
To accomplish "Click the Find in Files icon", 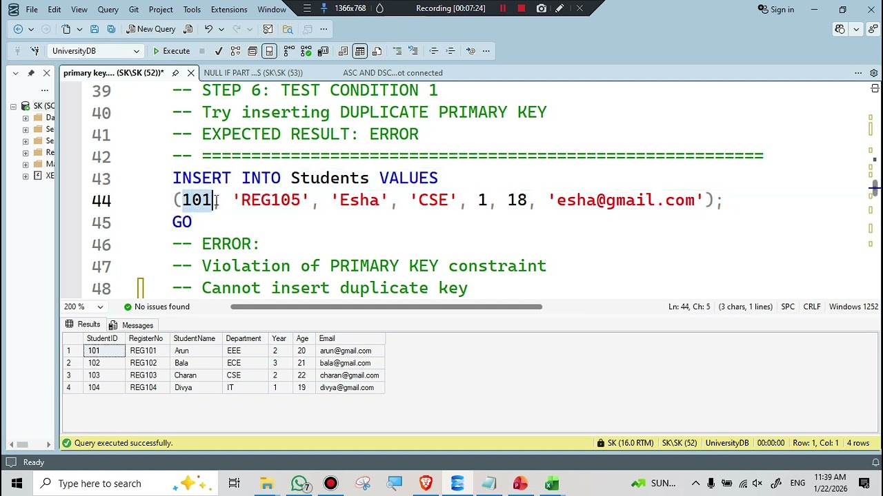I will pos(288,29).
